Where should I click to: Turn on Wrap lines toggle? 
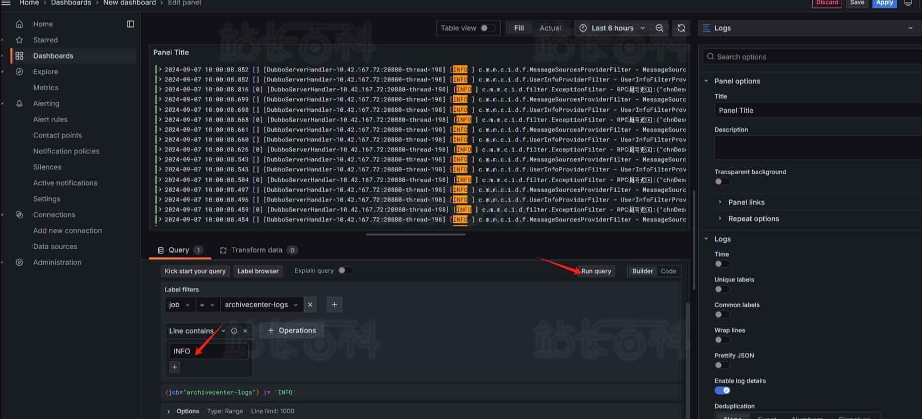[x=722, y=340]
